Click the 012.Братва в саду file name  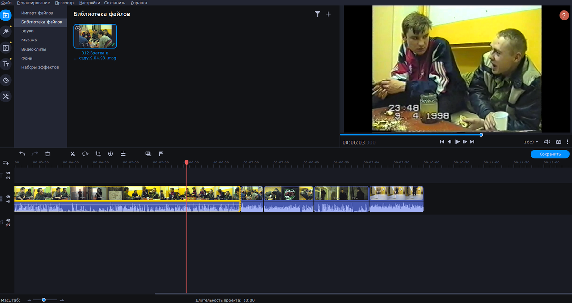pyautogui.click(x=95, y=55)
